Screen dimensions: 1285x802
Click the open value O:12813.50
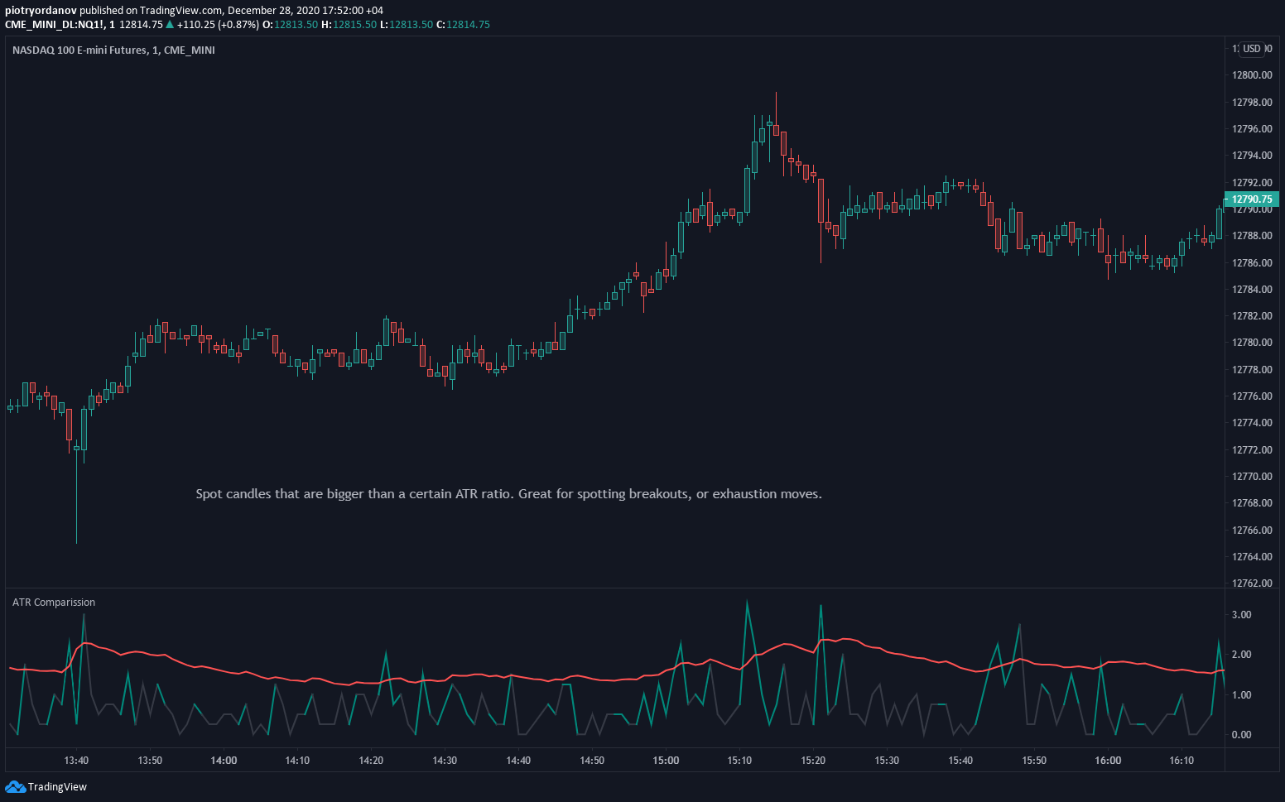coord(290,24)
